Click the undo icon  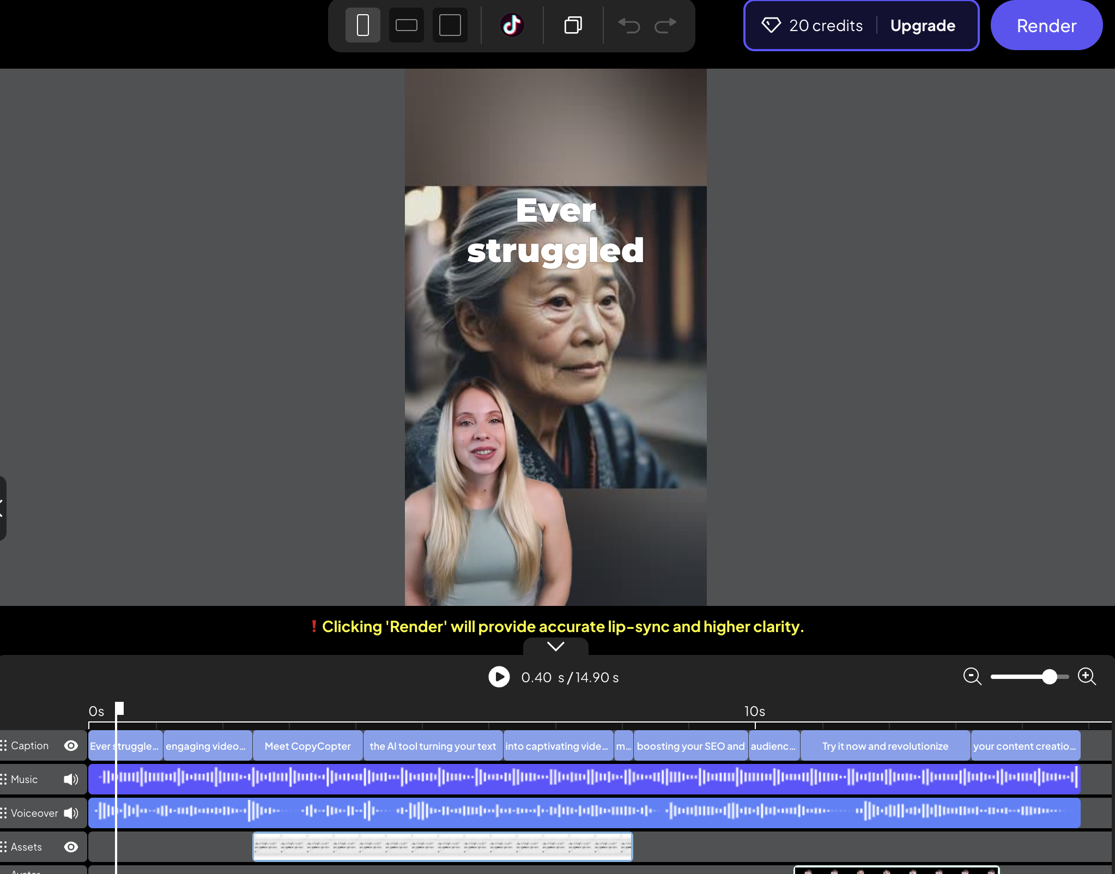tap(628, 25)
